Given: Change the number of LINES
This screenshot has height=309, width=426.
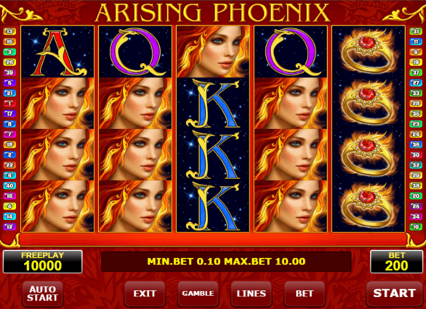Looking at the screenshot, I should point(251,294).
